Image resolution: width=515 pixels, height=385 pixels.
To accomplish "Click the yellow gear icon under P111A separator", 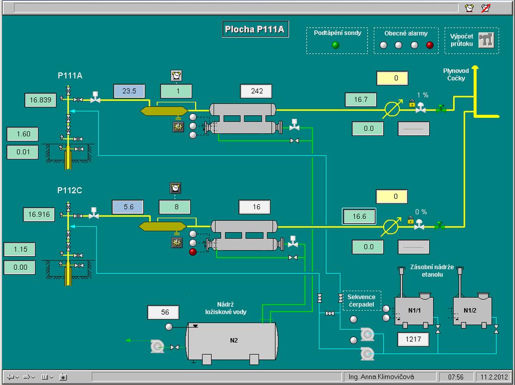I will click(x=179, y=127).
